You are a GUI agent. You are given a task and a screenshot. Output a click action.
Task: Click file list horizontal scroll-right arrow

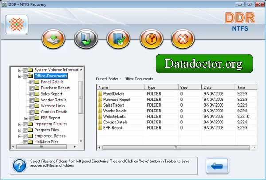coord(254,148)
